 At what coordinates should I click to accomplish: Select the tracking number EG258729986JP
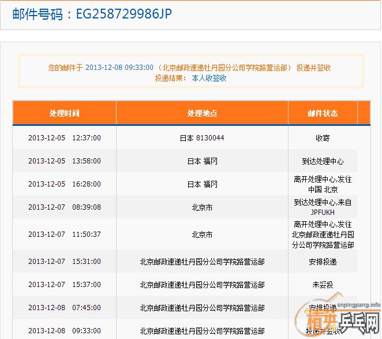coord(123,14)
